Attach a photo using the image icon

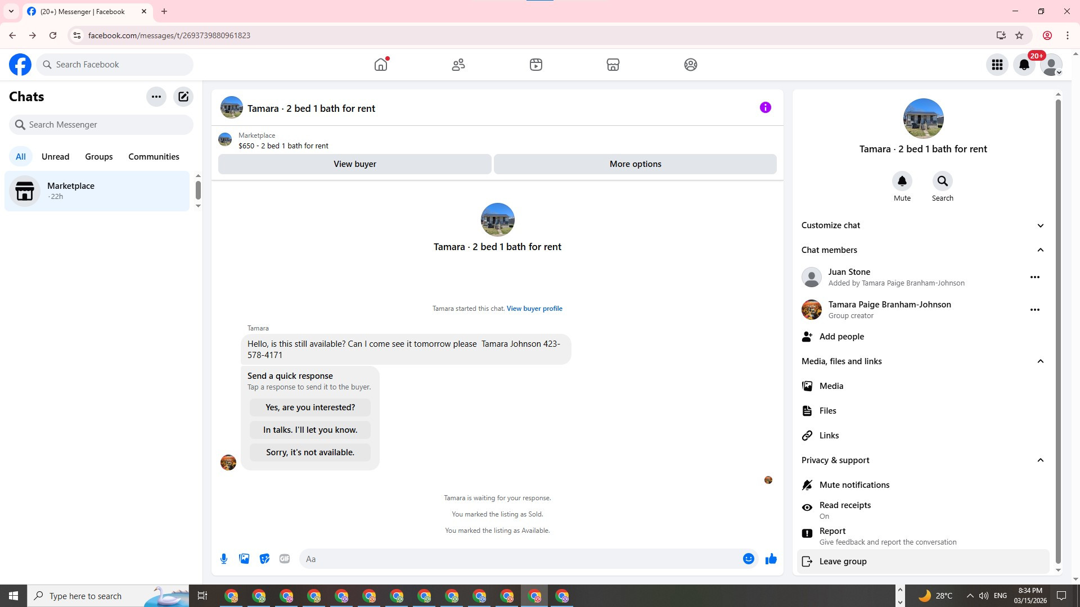point(244,559)
